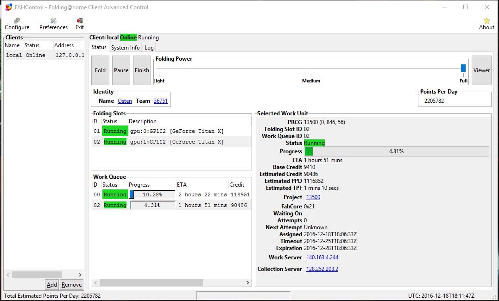The height and width of the screenshot is (301, 499).
Task: Click Work Queue Credit column header
Action: [x=240, y=185]
